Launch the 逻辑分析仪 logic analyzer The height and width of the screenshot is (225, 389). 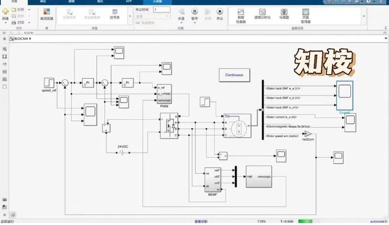(x=263, y=14)
